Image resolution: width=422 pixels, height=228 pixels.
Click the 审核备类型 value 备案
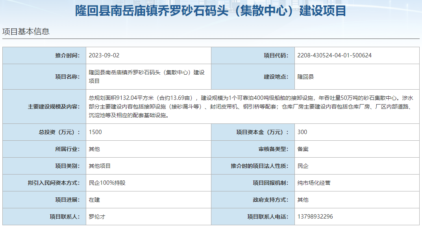coord(303,149)
